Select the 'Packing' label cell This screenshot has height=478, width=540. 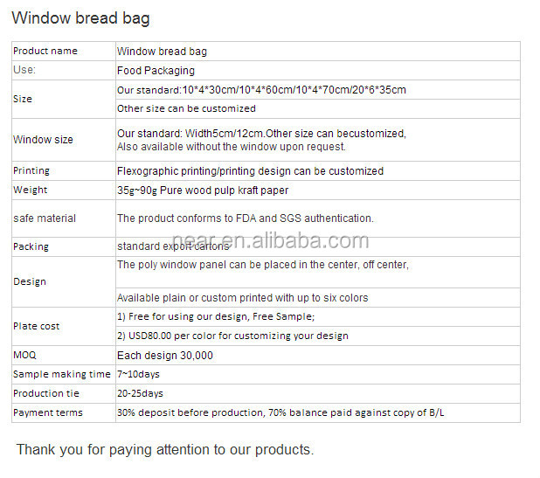pyautogui.click(x=64, y=246)
